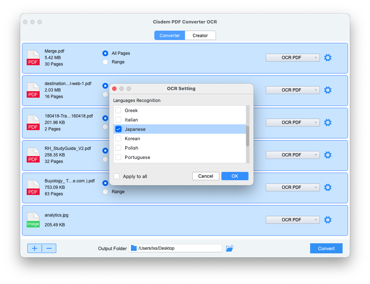370x284 pixels.
Task: Open OCR PDF dropdown for 180418-Tra…160418.pdf
Action: (292, 123)
